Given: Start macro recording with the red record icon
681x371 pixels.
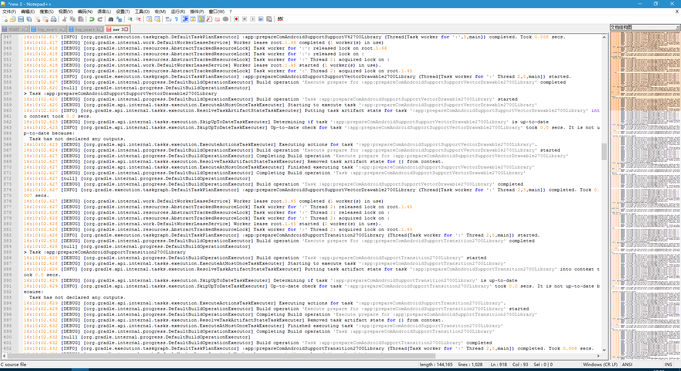Looking at the screenshot, I should pos(237,19).
